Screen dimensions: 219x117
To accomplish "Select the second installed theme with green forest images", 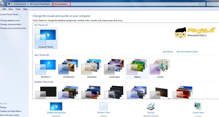I will coord(69,92).
